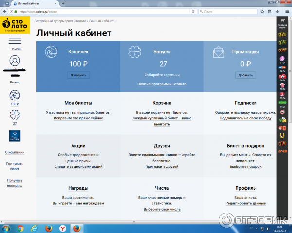292x233 pixels.
Task: Click the Stoloto logo
Action: click(16, 25)
